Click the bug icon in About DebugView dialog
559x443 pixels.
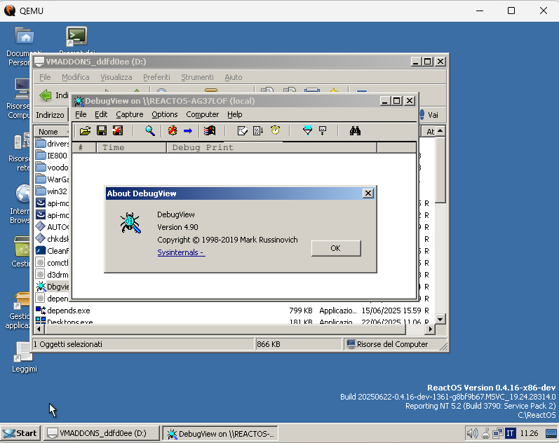pos(130,223)
